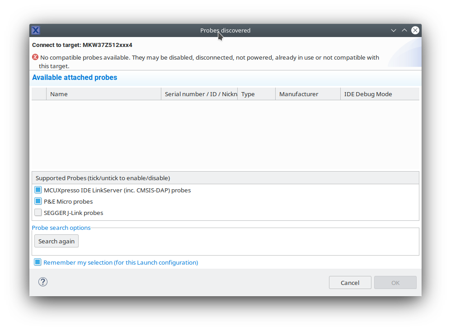Click the Supported Probes header row
This screenshot has width=451, height=331.
(225, 178)
